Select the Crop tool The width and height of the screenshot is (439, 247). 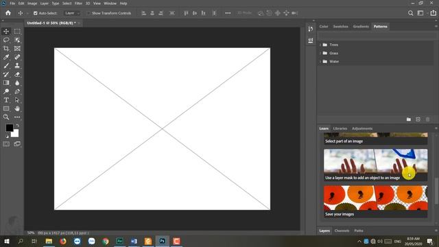coord(6,49)
